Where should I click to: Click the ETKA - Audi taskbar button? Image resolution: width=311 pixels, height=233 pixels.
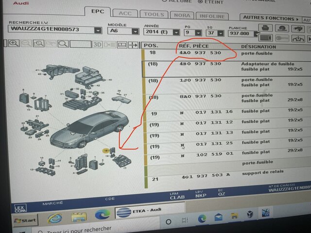click(x=150, y=211)
